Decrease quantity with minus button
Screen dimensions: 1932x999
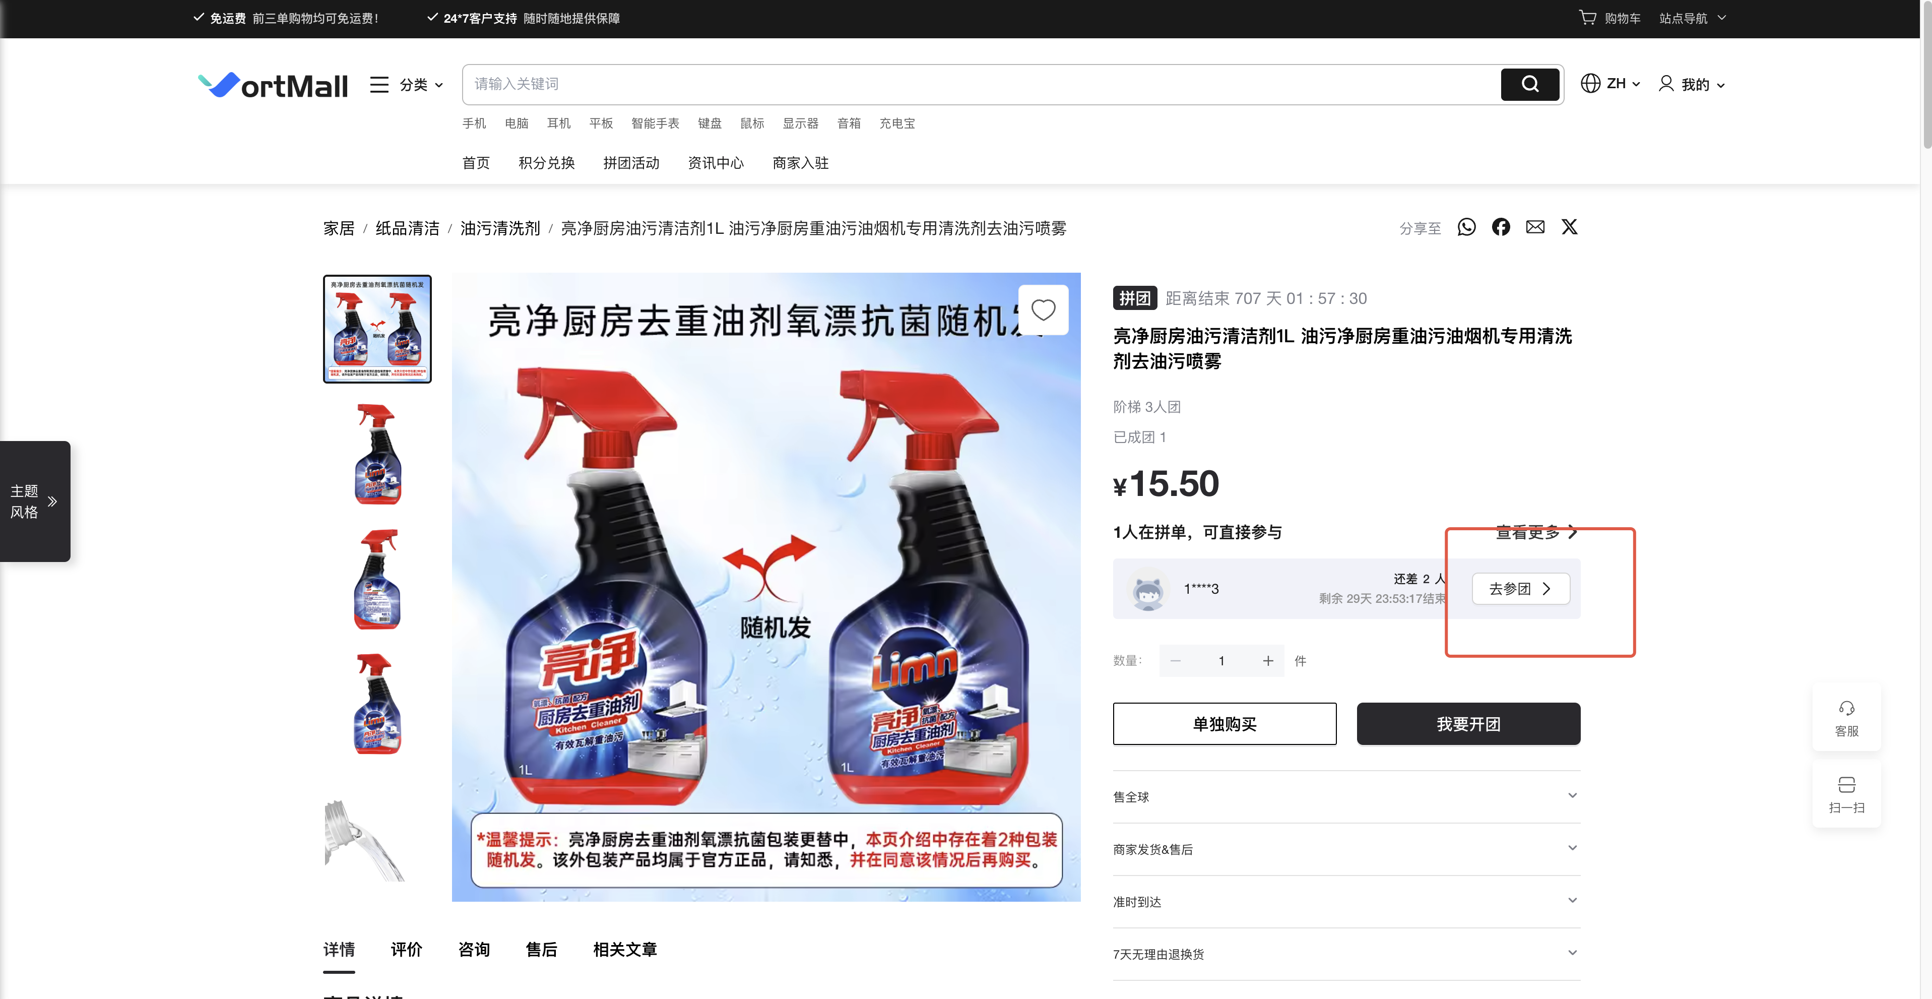(x=1175, y=661)
